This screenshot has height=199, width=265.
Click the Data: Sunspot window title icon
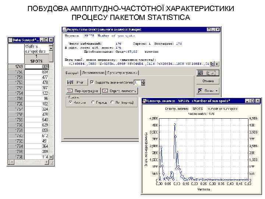click(10, 40)
